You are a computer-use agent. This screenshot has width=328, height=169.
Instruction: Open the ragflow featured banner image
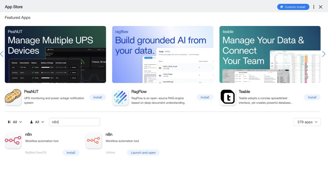pyautogui.click(x=163, y=55)
